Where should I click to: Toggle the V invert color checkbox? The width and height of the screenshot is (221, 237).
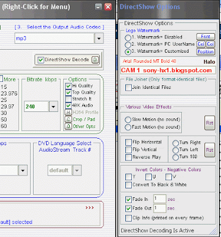(168, 177)
